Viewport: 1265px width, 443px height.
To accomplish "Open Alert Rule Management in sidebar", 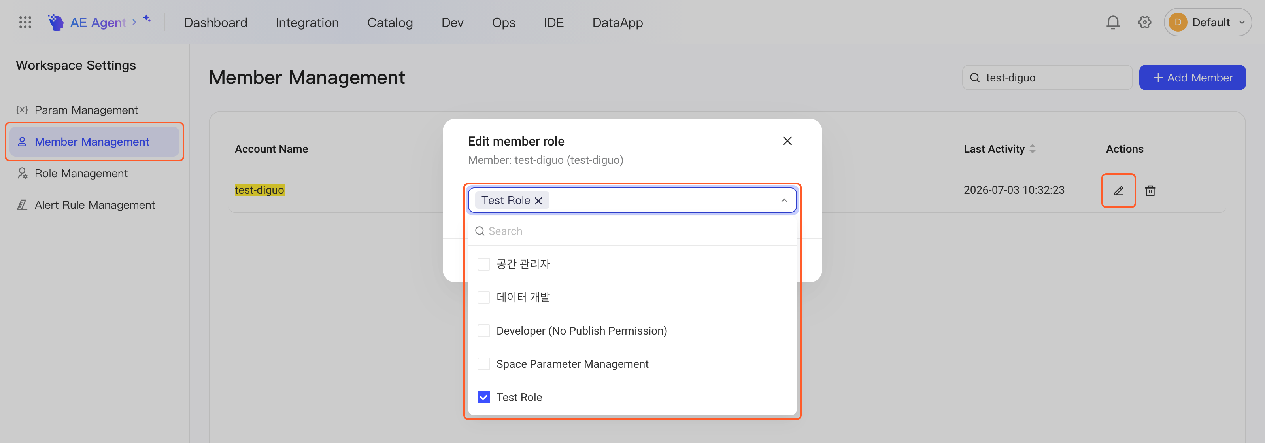I will pos(94,205).
